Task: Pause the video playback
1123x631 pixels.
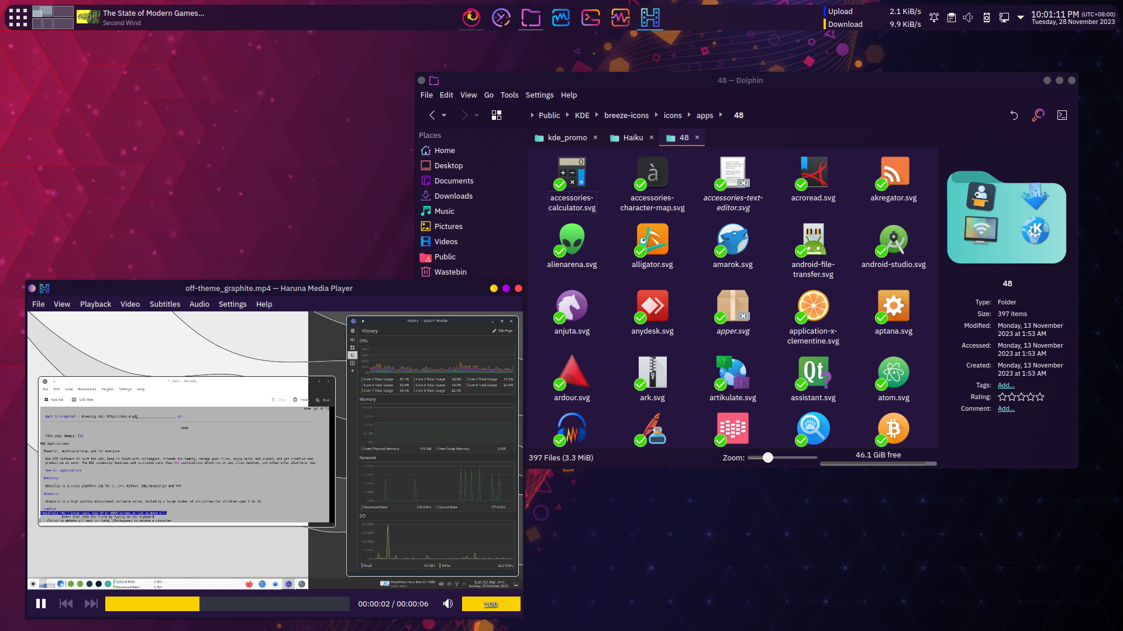Action: pos(41,604)
